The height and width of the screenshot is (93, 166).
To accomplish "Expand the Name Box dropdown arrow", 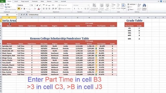I will (x=17, y=14).
